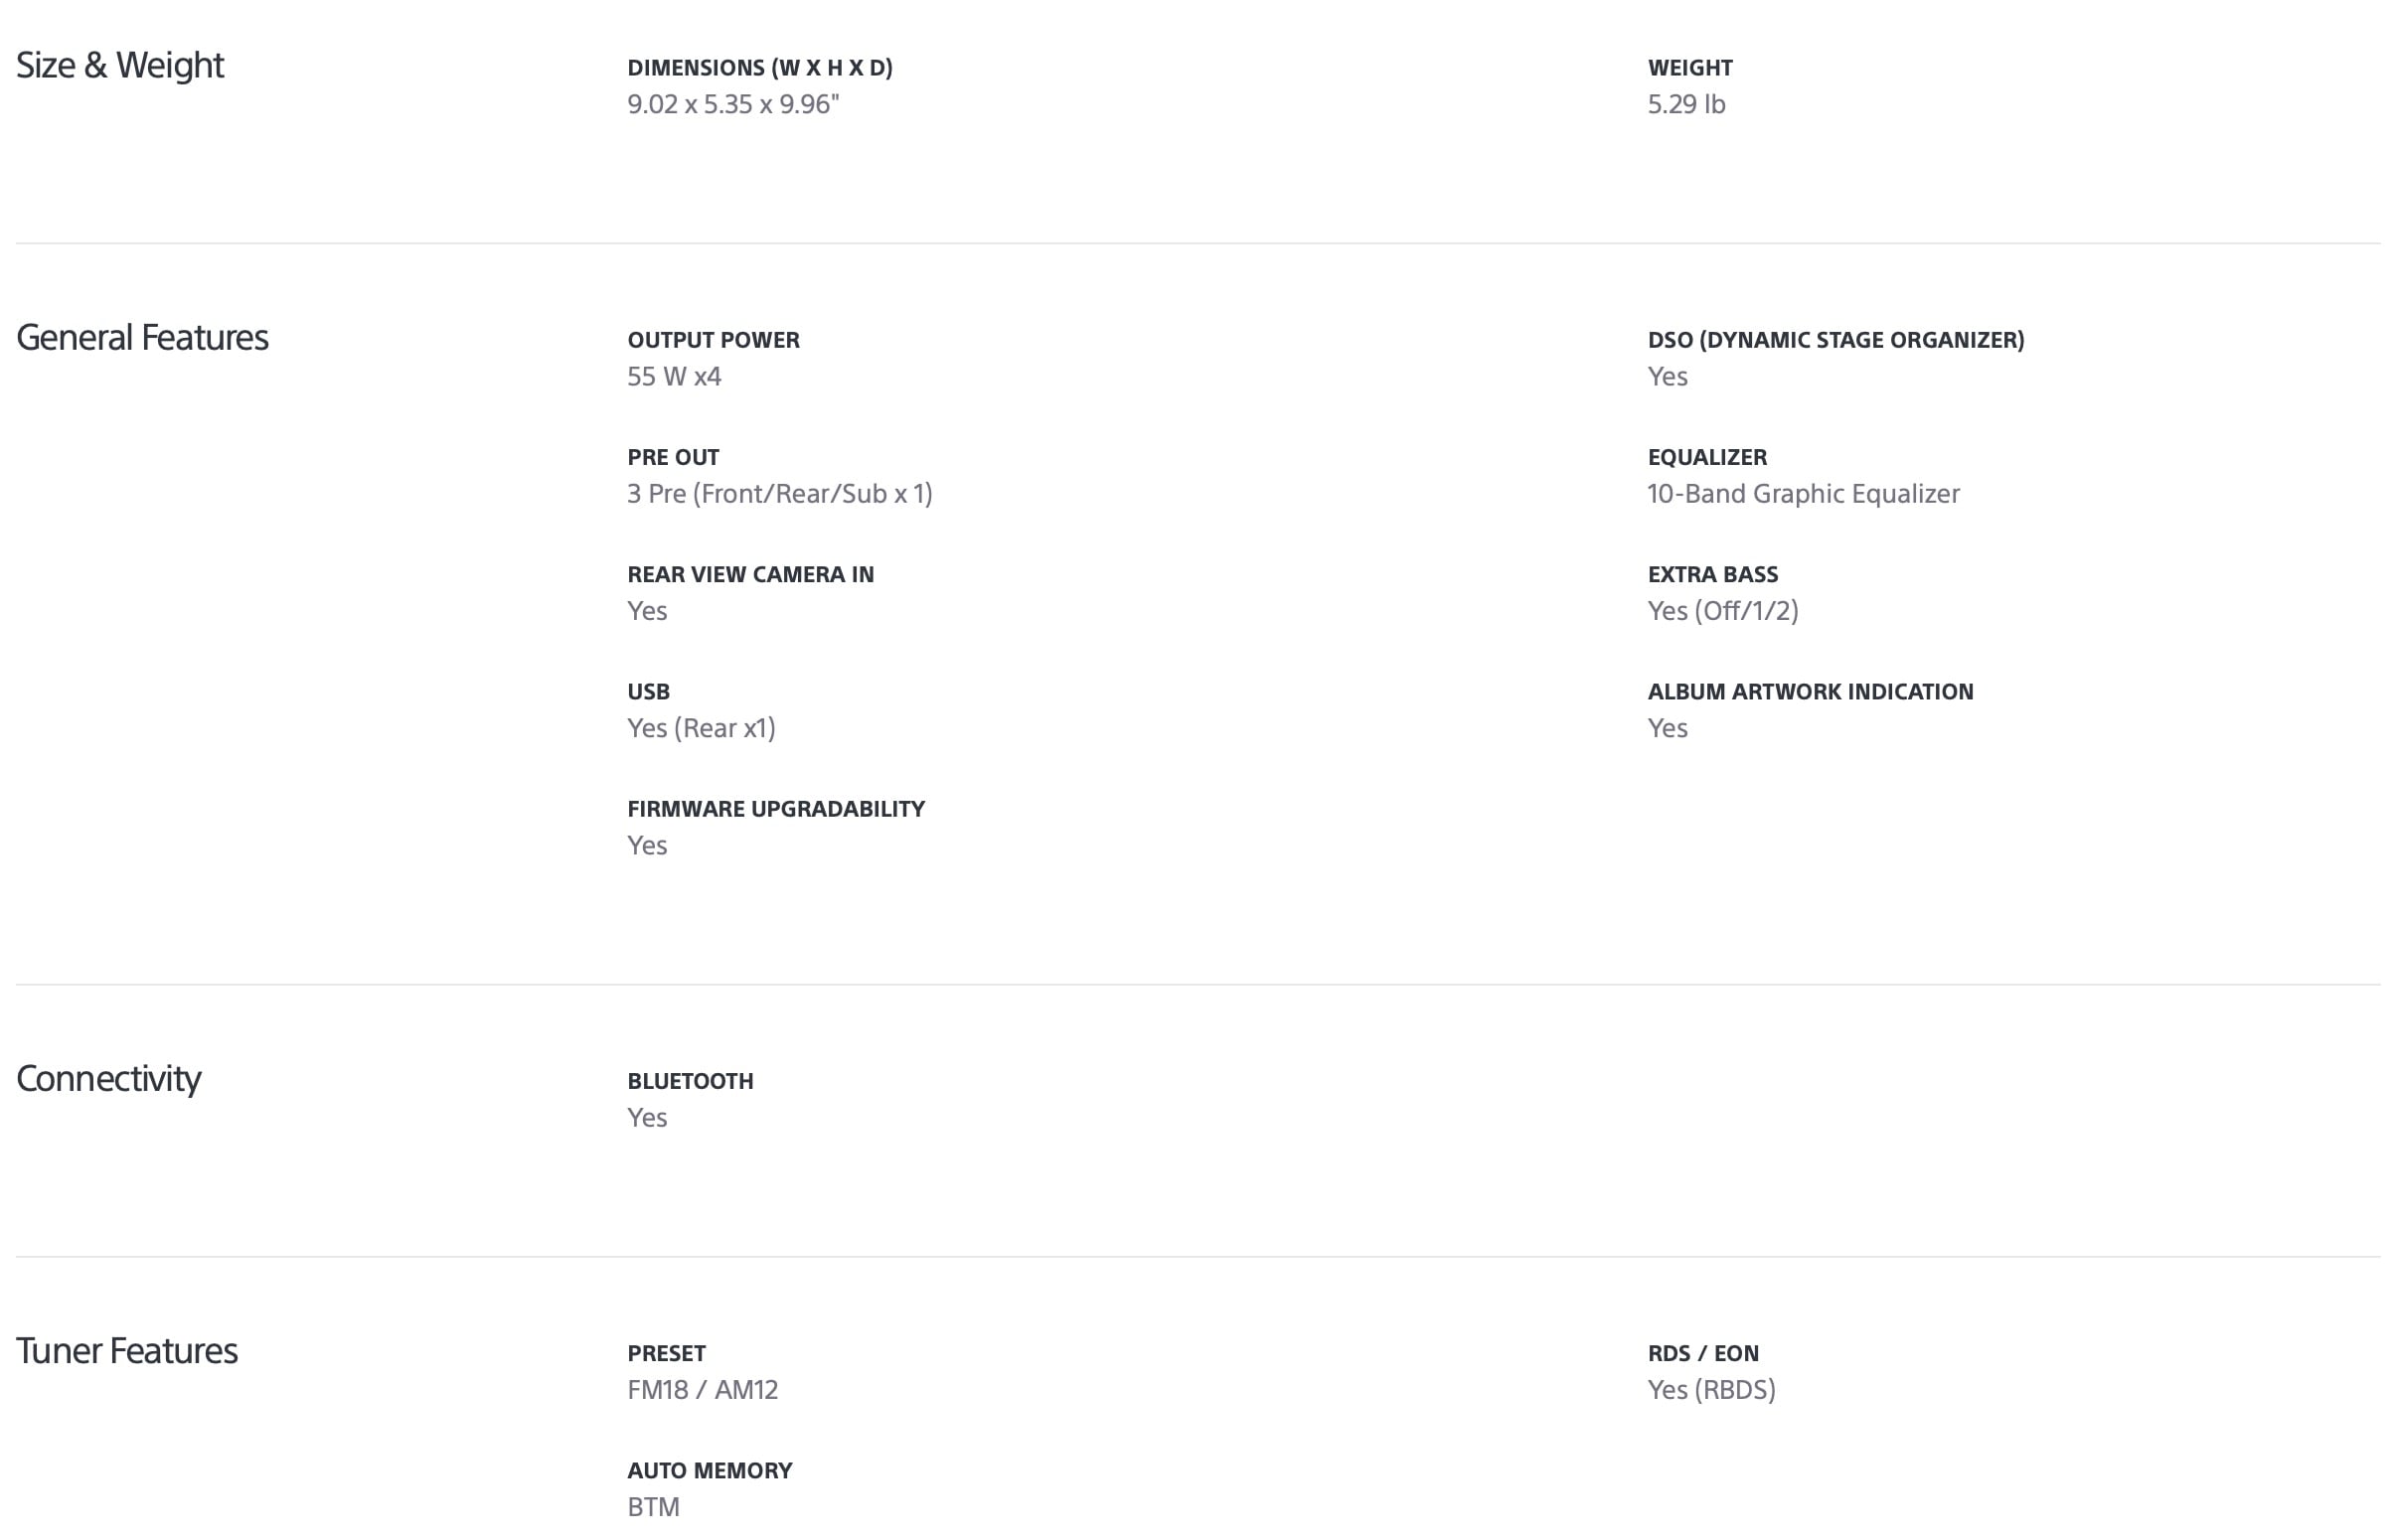Click the 55 W x4 value
The width and height of the screenshot is (2391, 1540).
click(674, 377)
